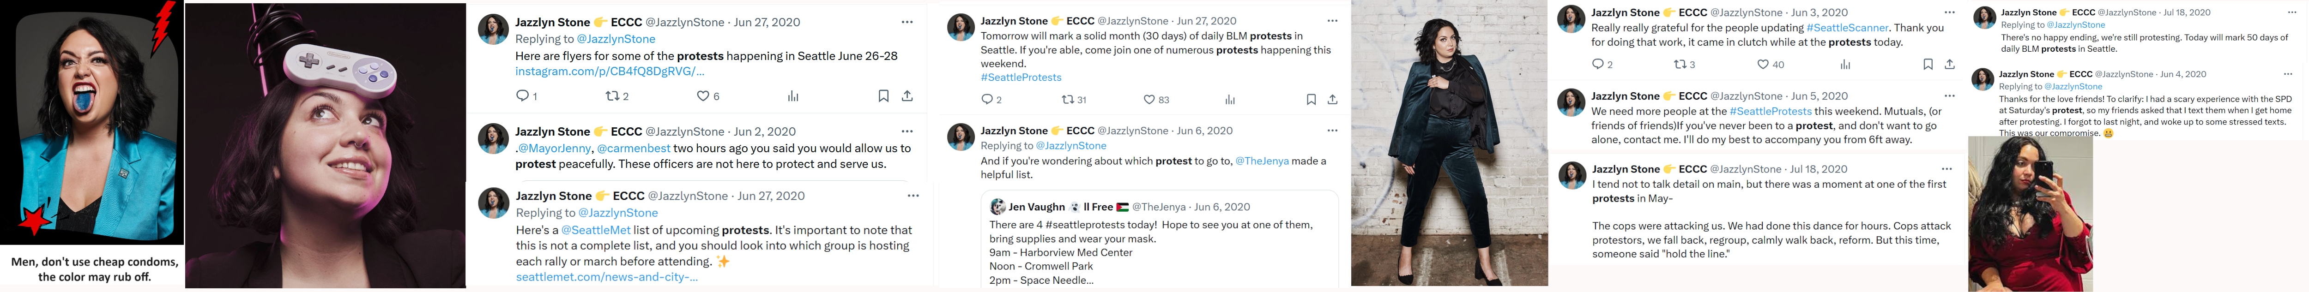Open more options on the @MayorJenny tweet
Image resolution: width=2309 pixels, height=292 pixels.
(x=907, y=131)
